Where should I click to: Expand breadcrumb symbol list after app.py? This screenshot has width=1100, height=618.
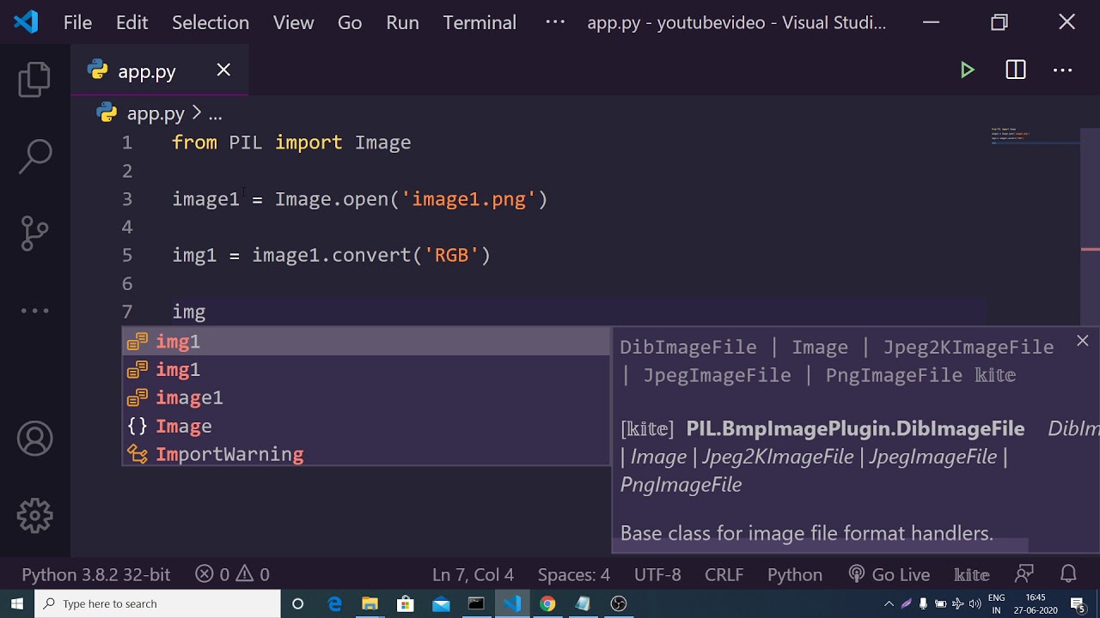pyautogui.click(x=215, y=113)
